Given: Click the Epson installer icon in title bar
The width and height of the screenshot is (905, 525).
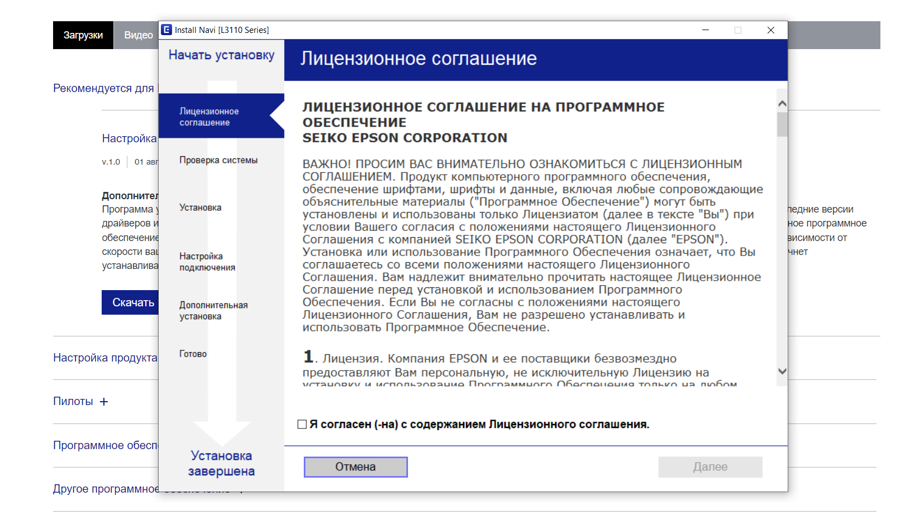Looking at the screenshot, I should point(166,30).
